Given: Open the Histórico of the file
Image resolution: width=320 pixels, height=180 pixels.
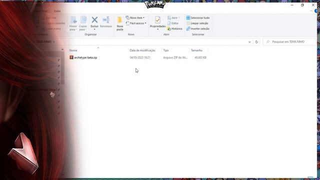Looking at the screenshot, I should tap(174, 29).
